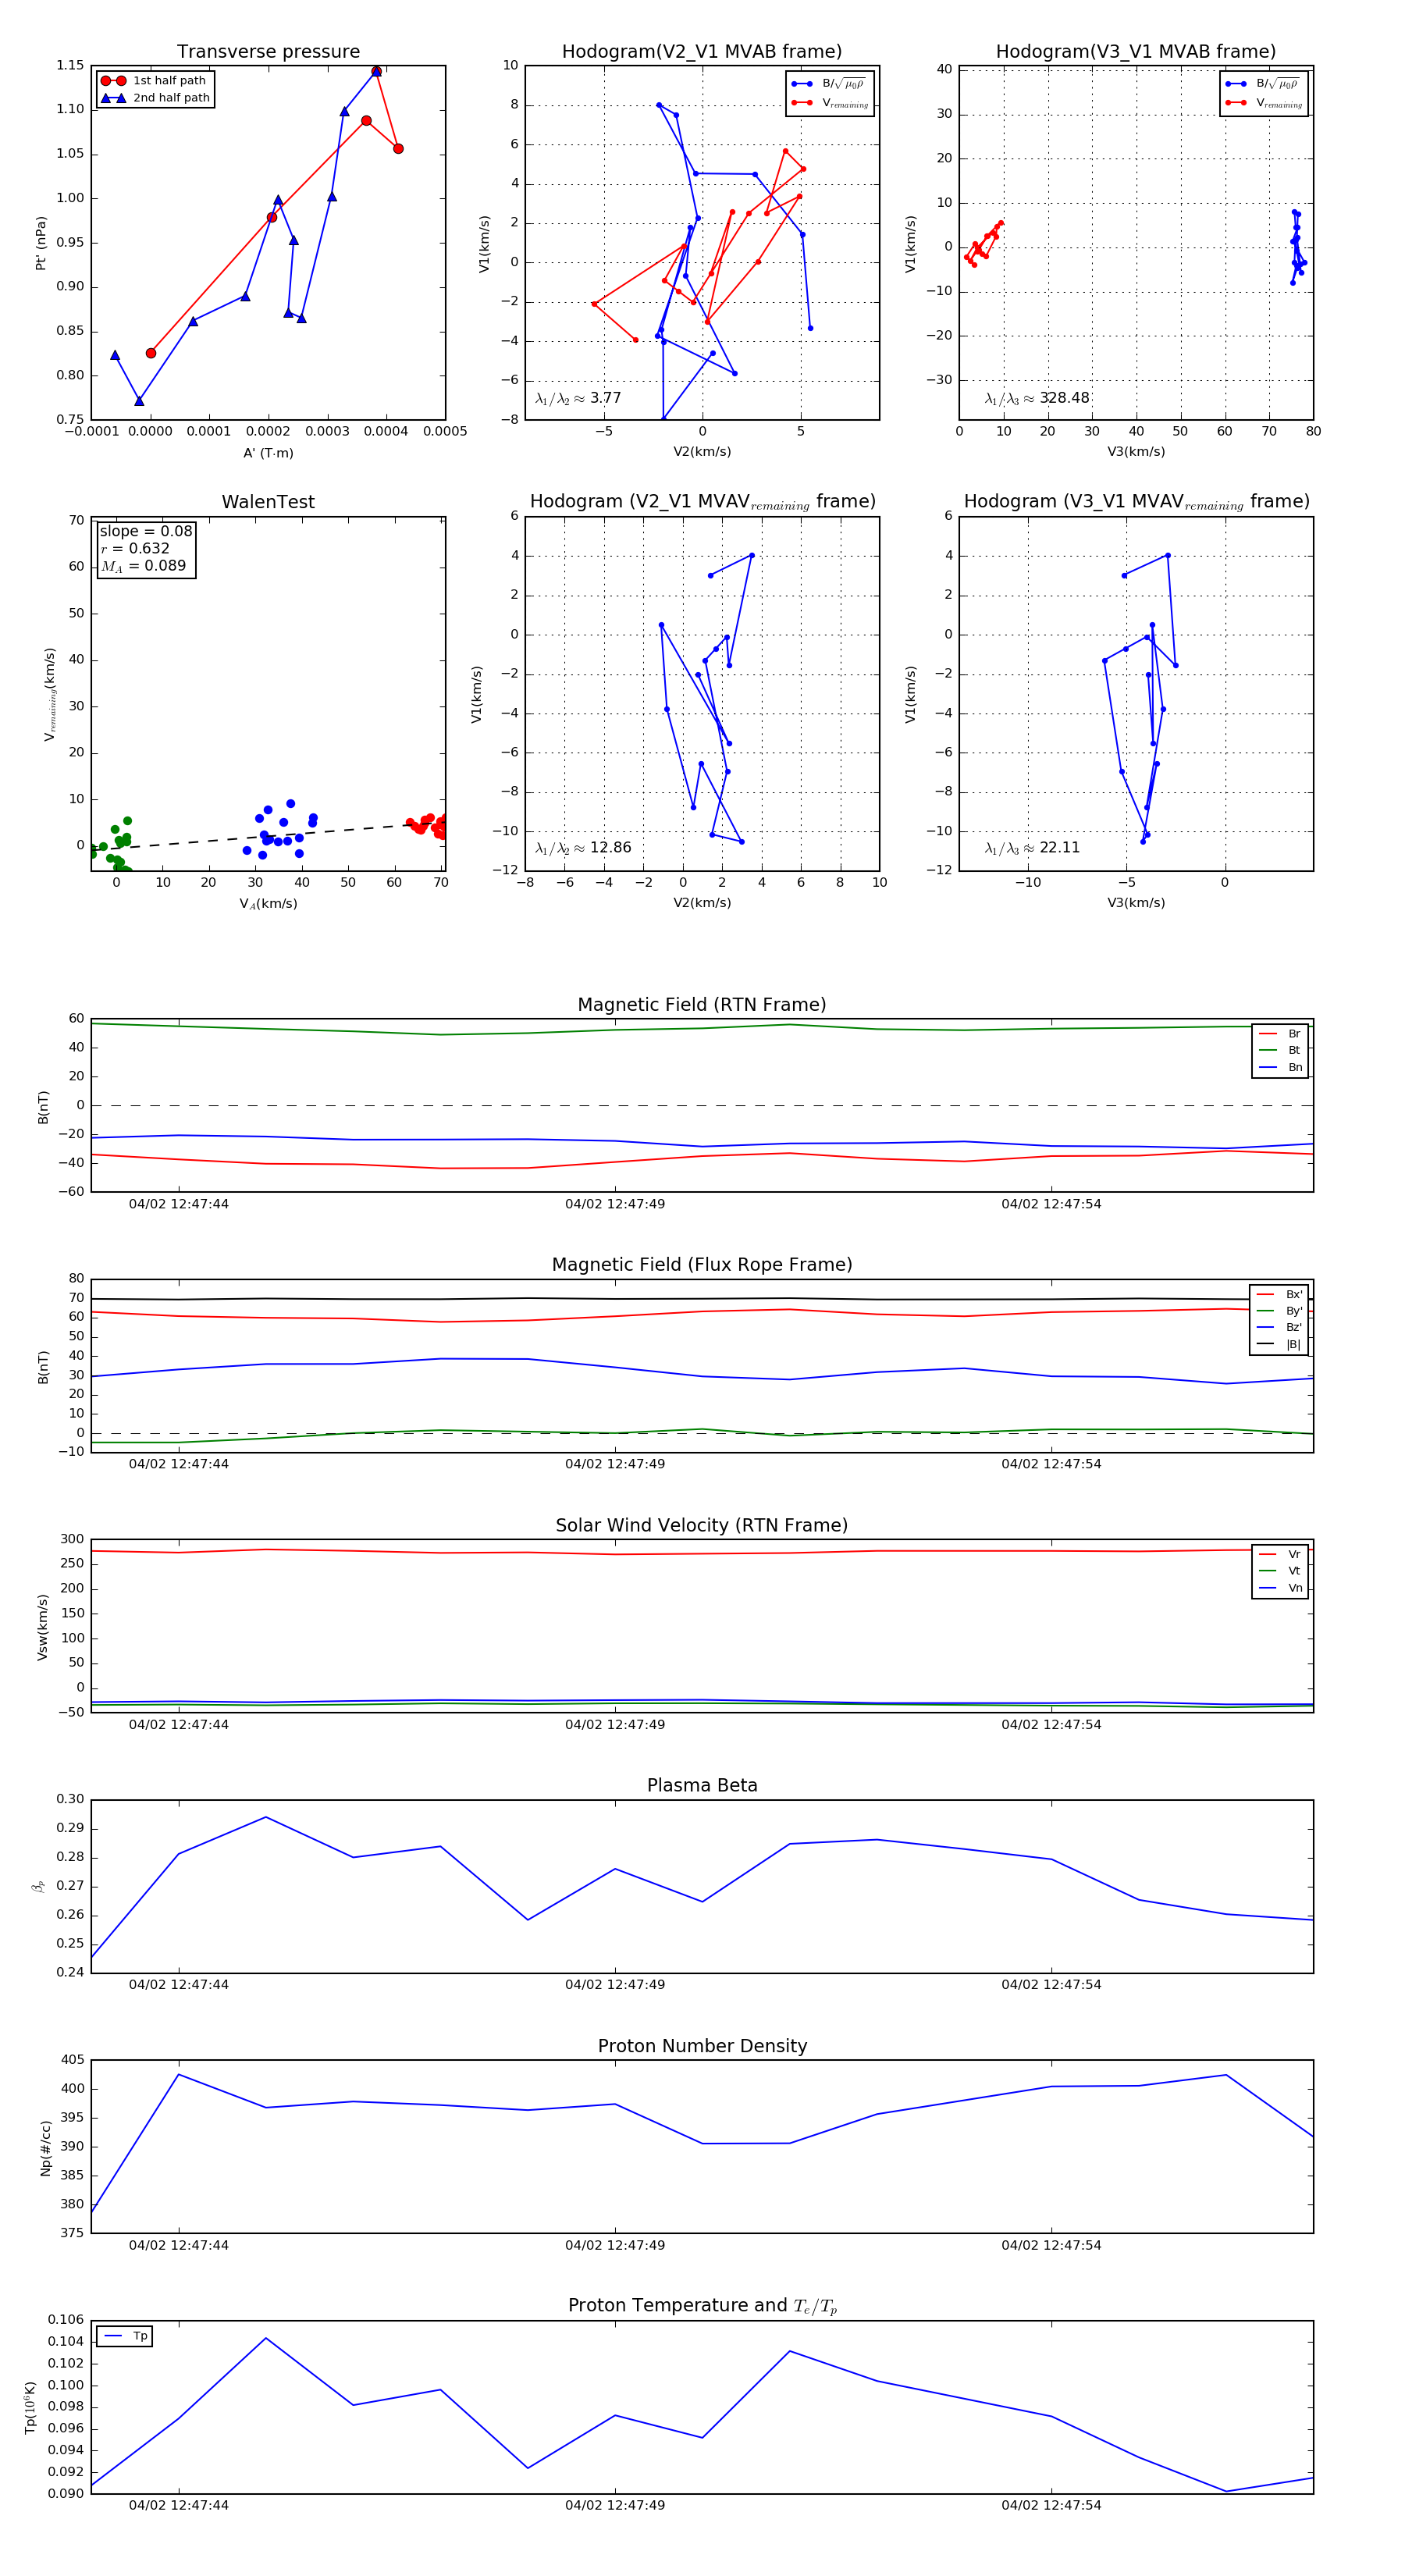The width and height of the screenshot is (1405, 2576).
Task: Select the '2nd half path' legend entry
Action: coord(155,98)
